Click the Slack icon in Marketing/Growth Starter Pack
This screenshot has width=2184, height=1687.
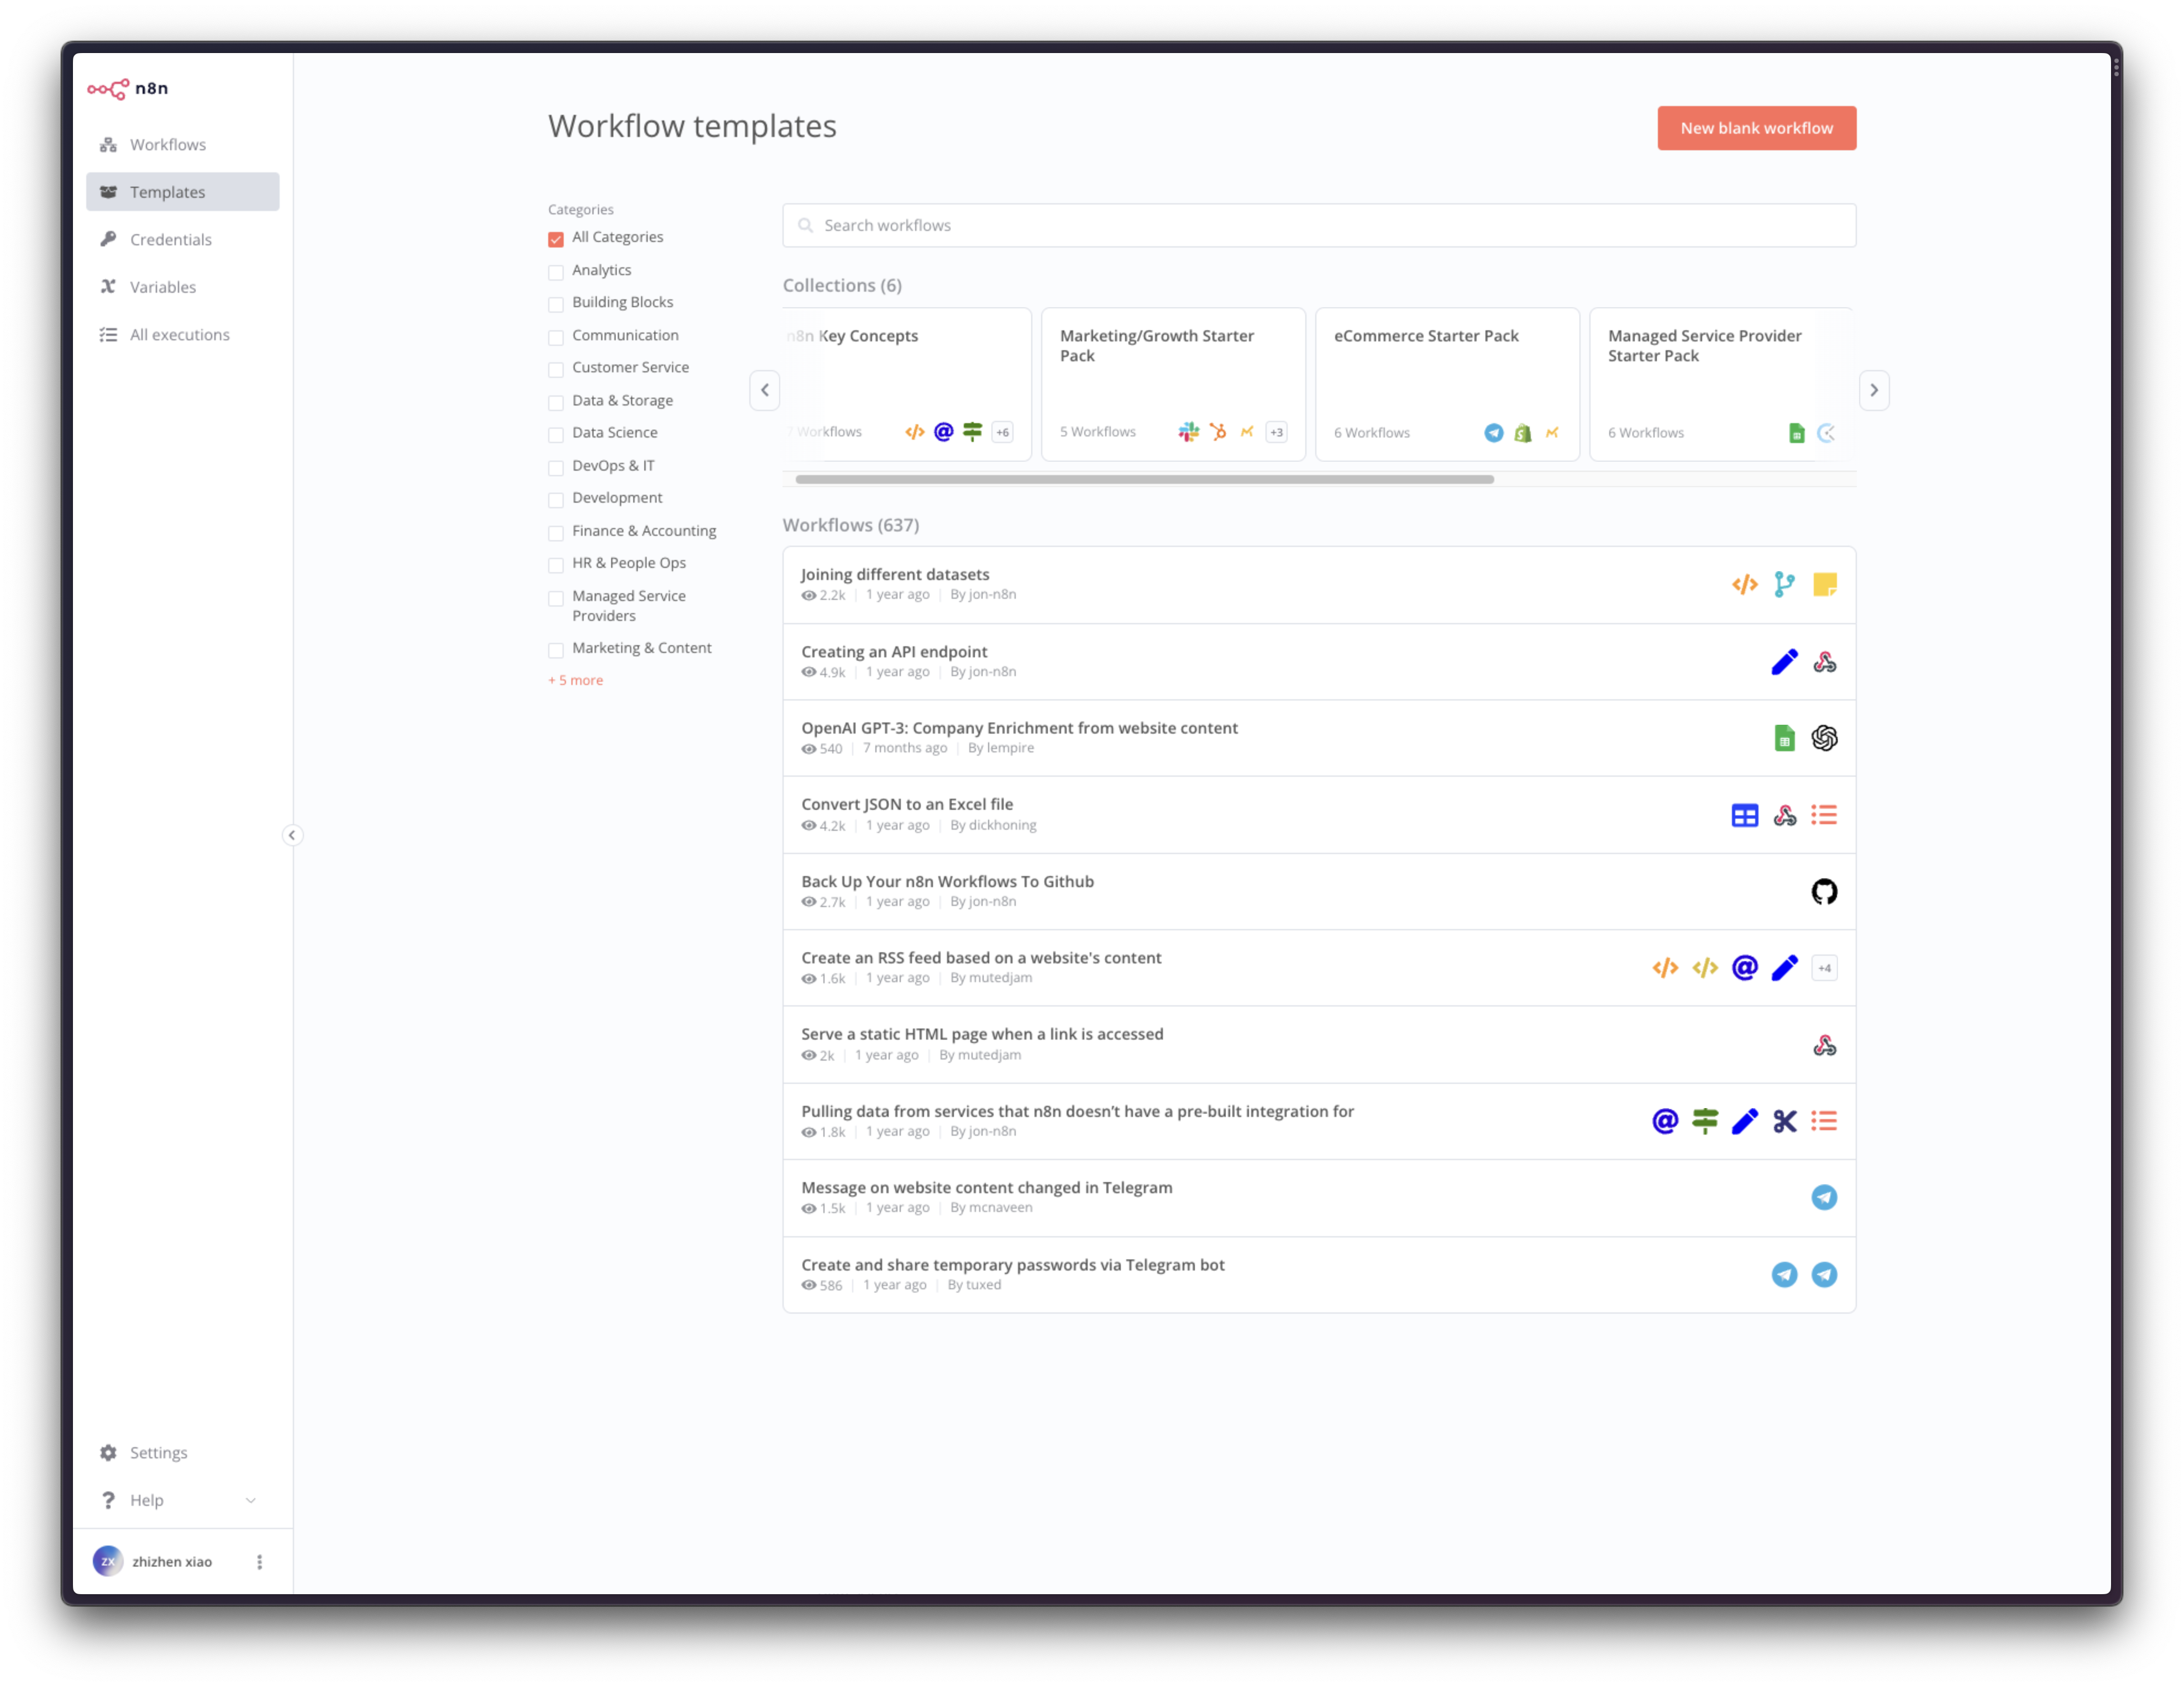[1188, 432]
